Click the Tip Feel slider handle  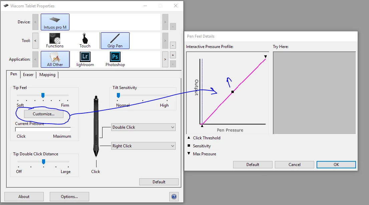[43, 95]
